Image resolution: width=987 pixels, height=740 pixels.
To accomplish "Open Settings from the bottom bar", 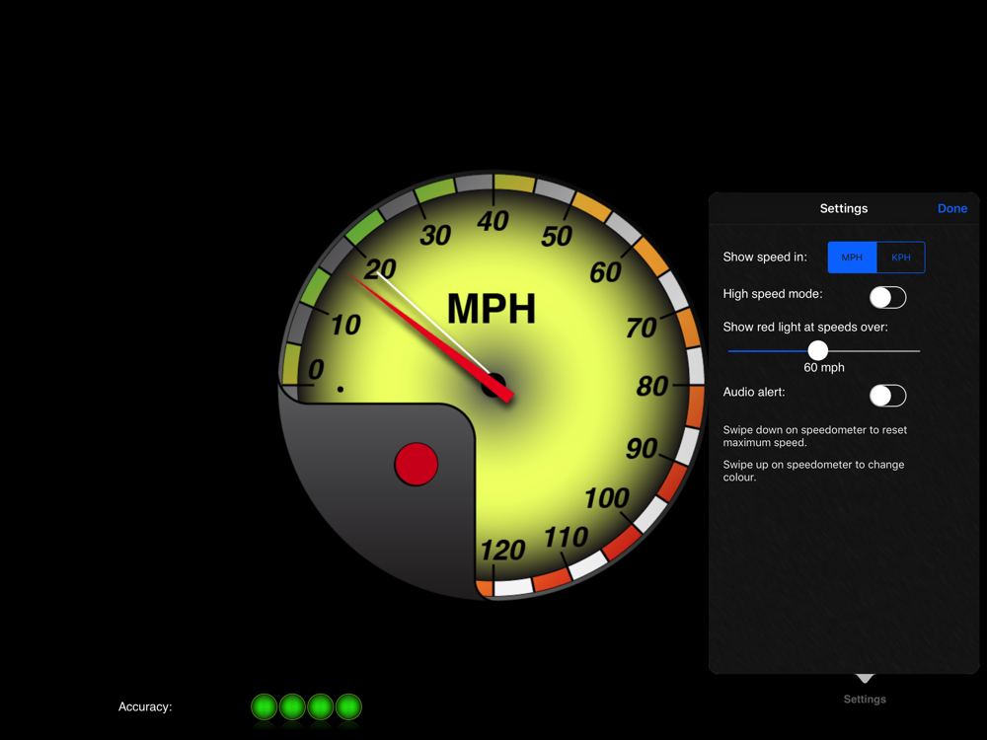I will point(865,700).
